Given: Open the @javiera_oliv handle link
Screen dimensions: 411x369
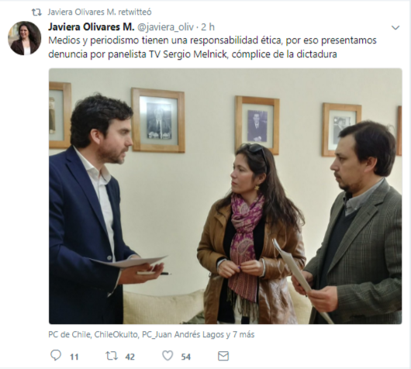Looking at the screenshot, I should point(166,27).
